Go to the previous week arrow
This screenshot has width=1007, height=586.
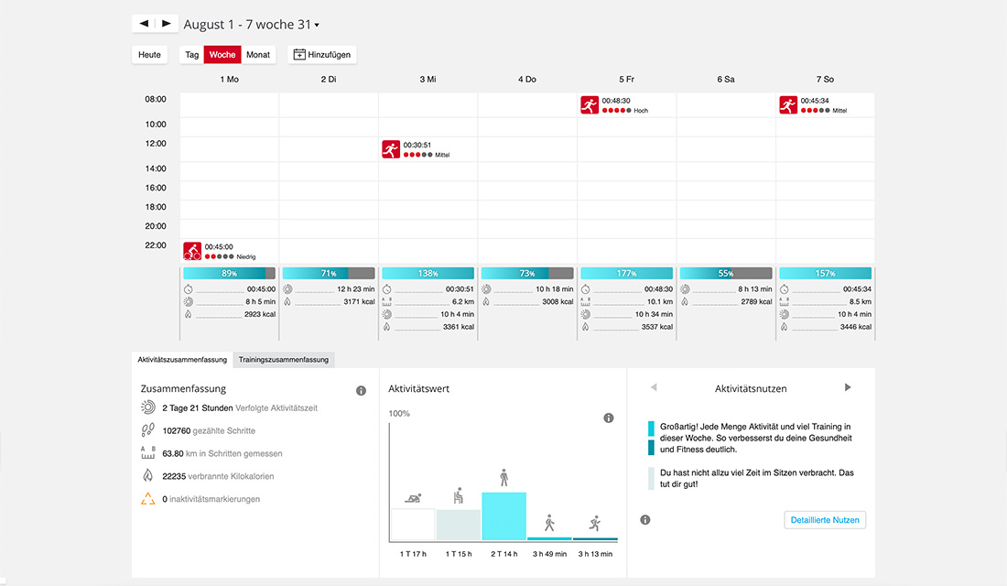[143, 24]
